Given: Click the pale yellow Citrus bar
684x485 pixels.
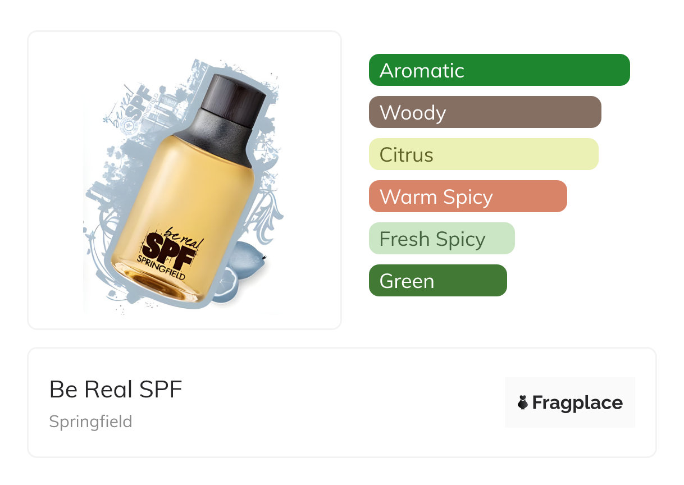Looking at the screenshot, I should [483, 154].
